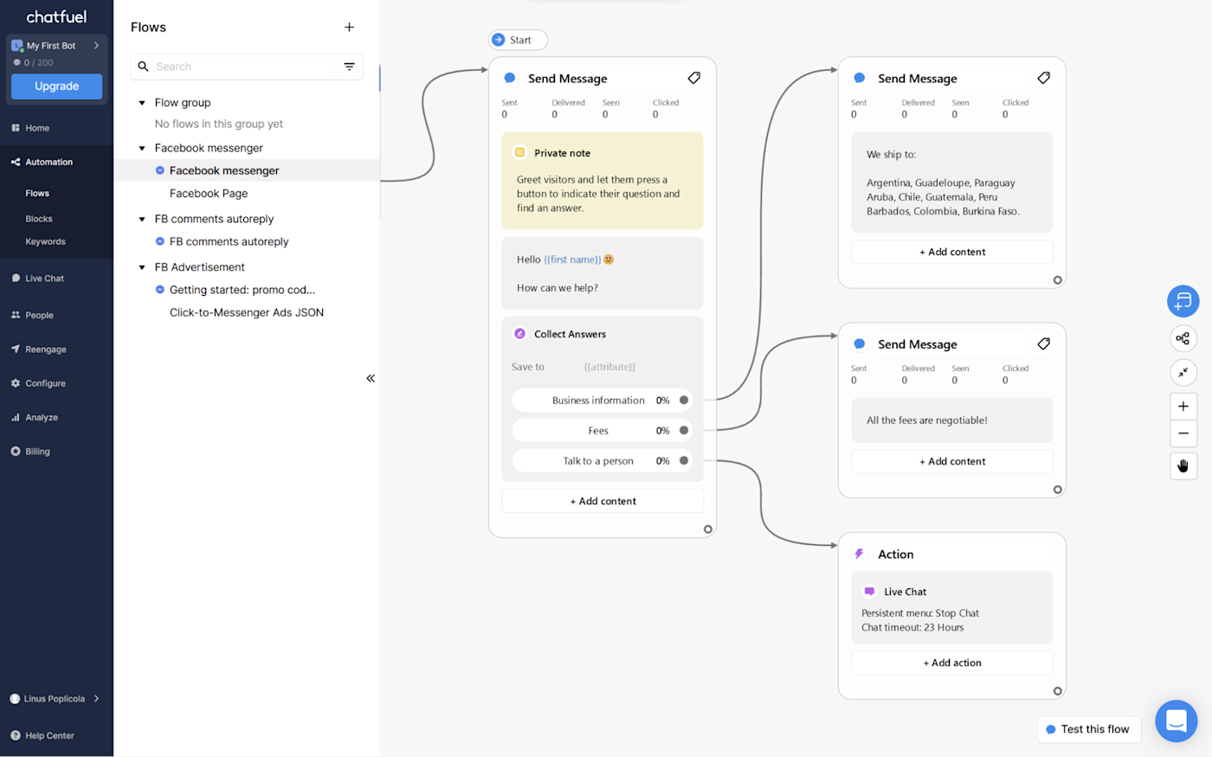Click the tag icon on the We ship to card
The image size is (1212, 757).
1043,78
